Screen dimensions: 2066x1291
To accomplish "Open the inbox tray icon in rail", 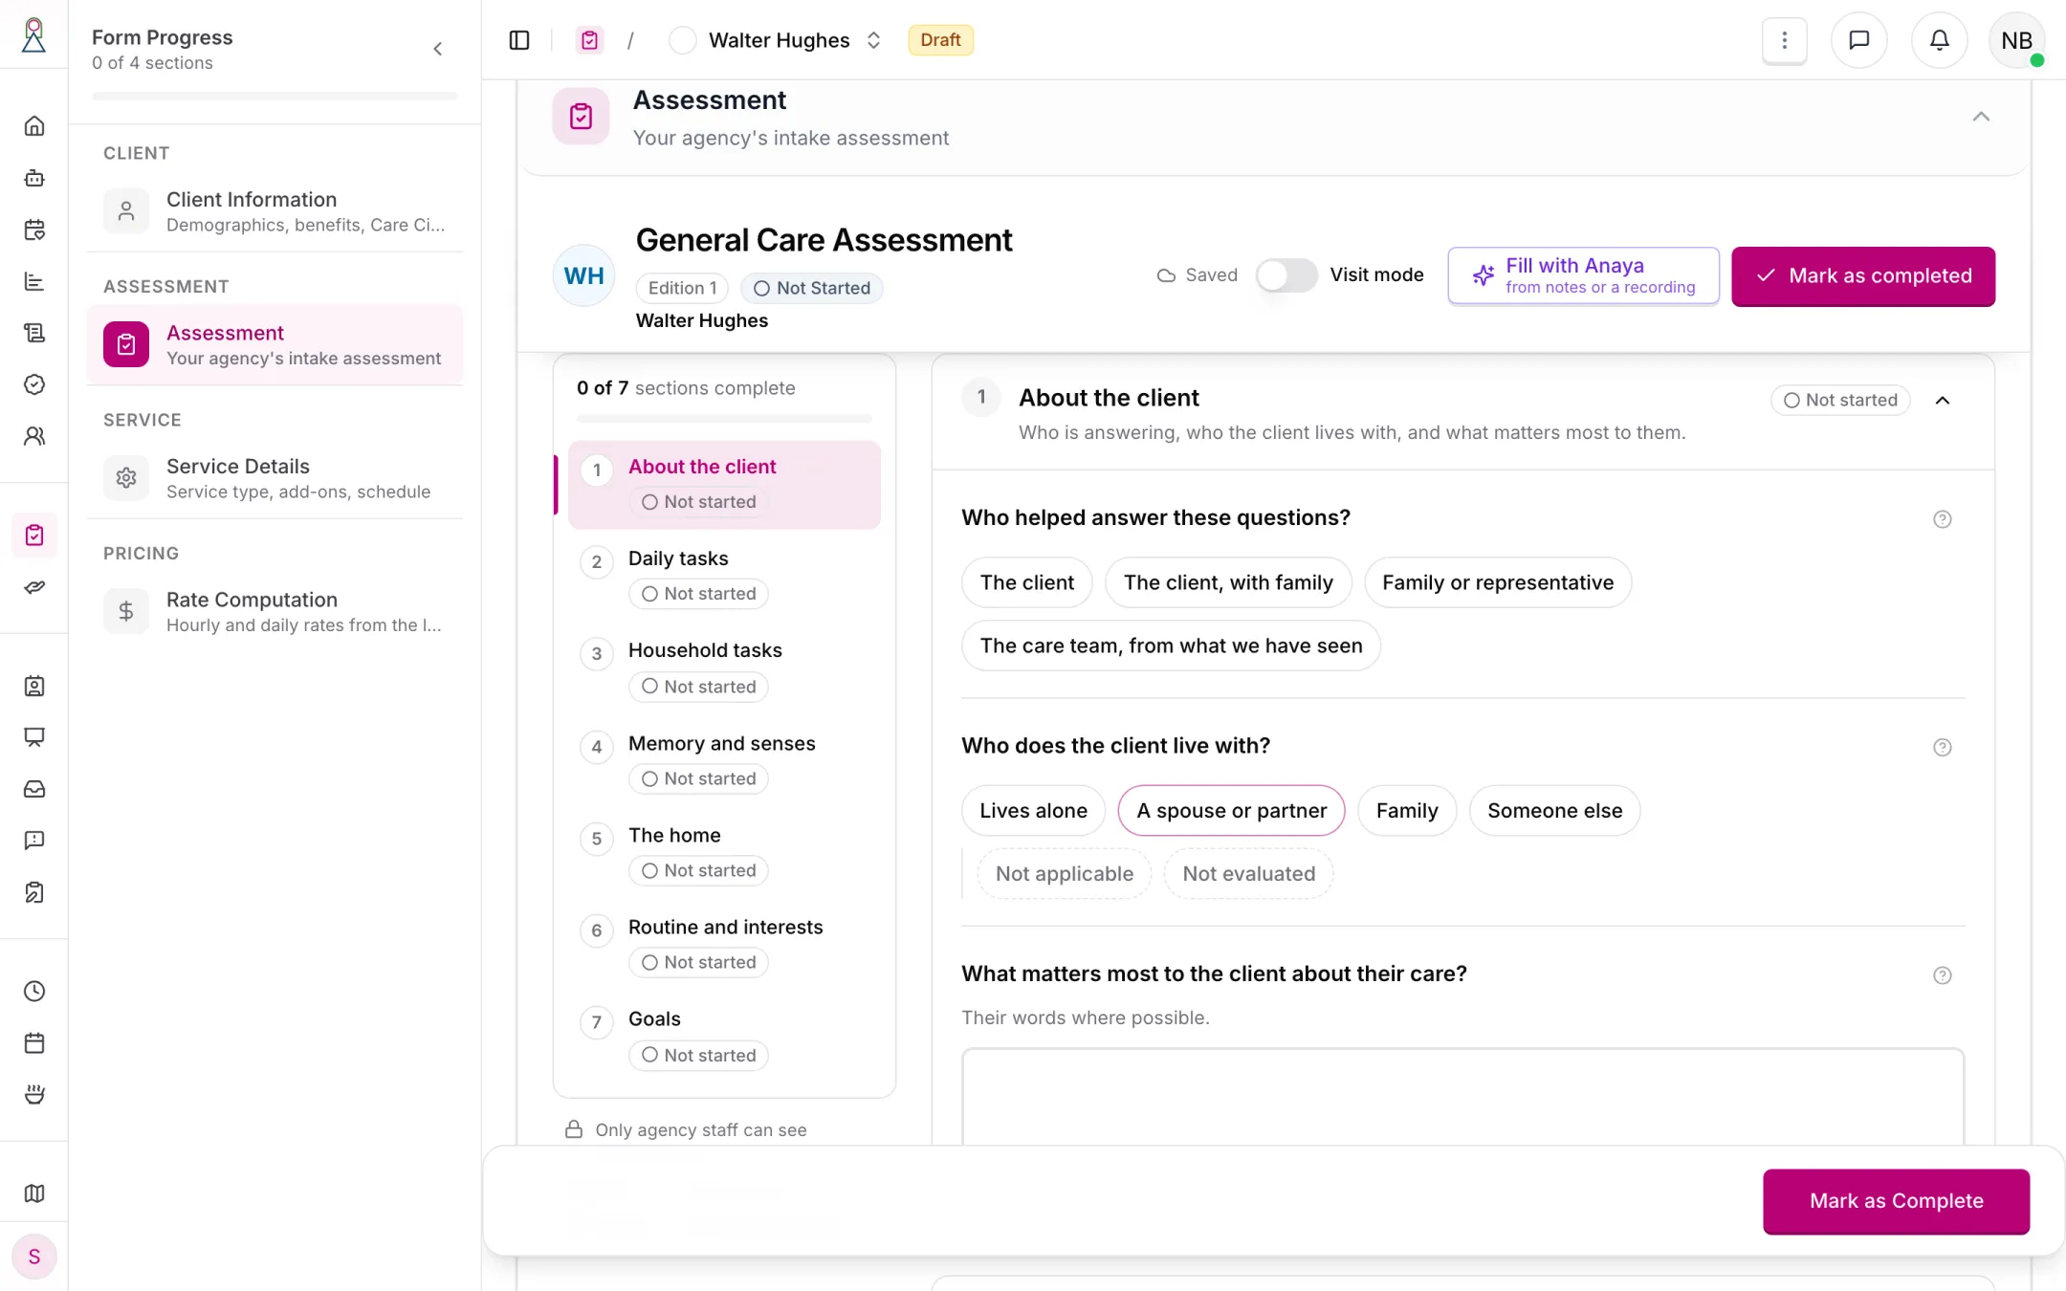I will coord(34,789).
